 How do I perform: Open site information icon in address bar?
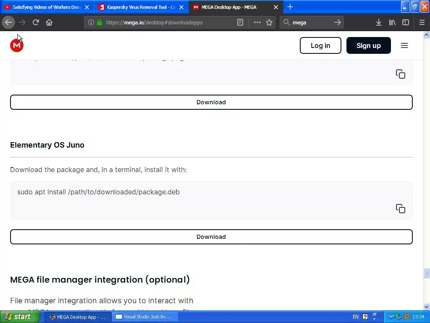point(91,23)
